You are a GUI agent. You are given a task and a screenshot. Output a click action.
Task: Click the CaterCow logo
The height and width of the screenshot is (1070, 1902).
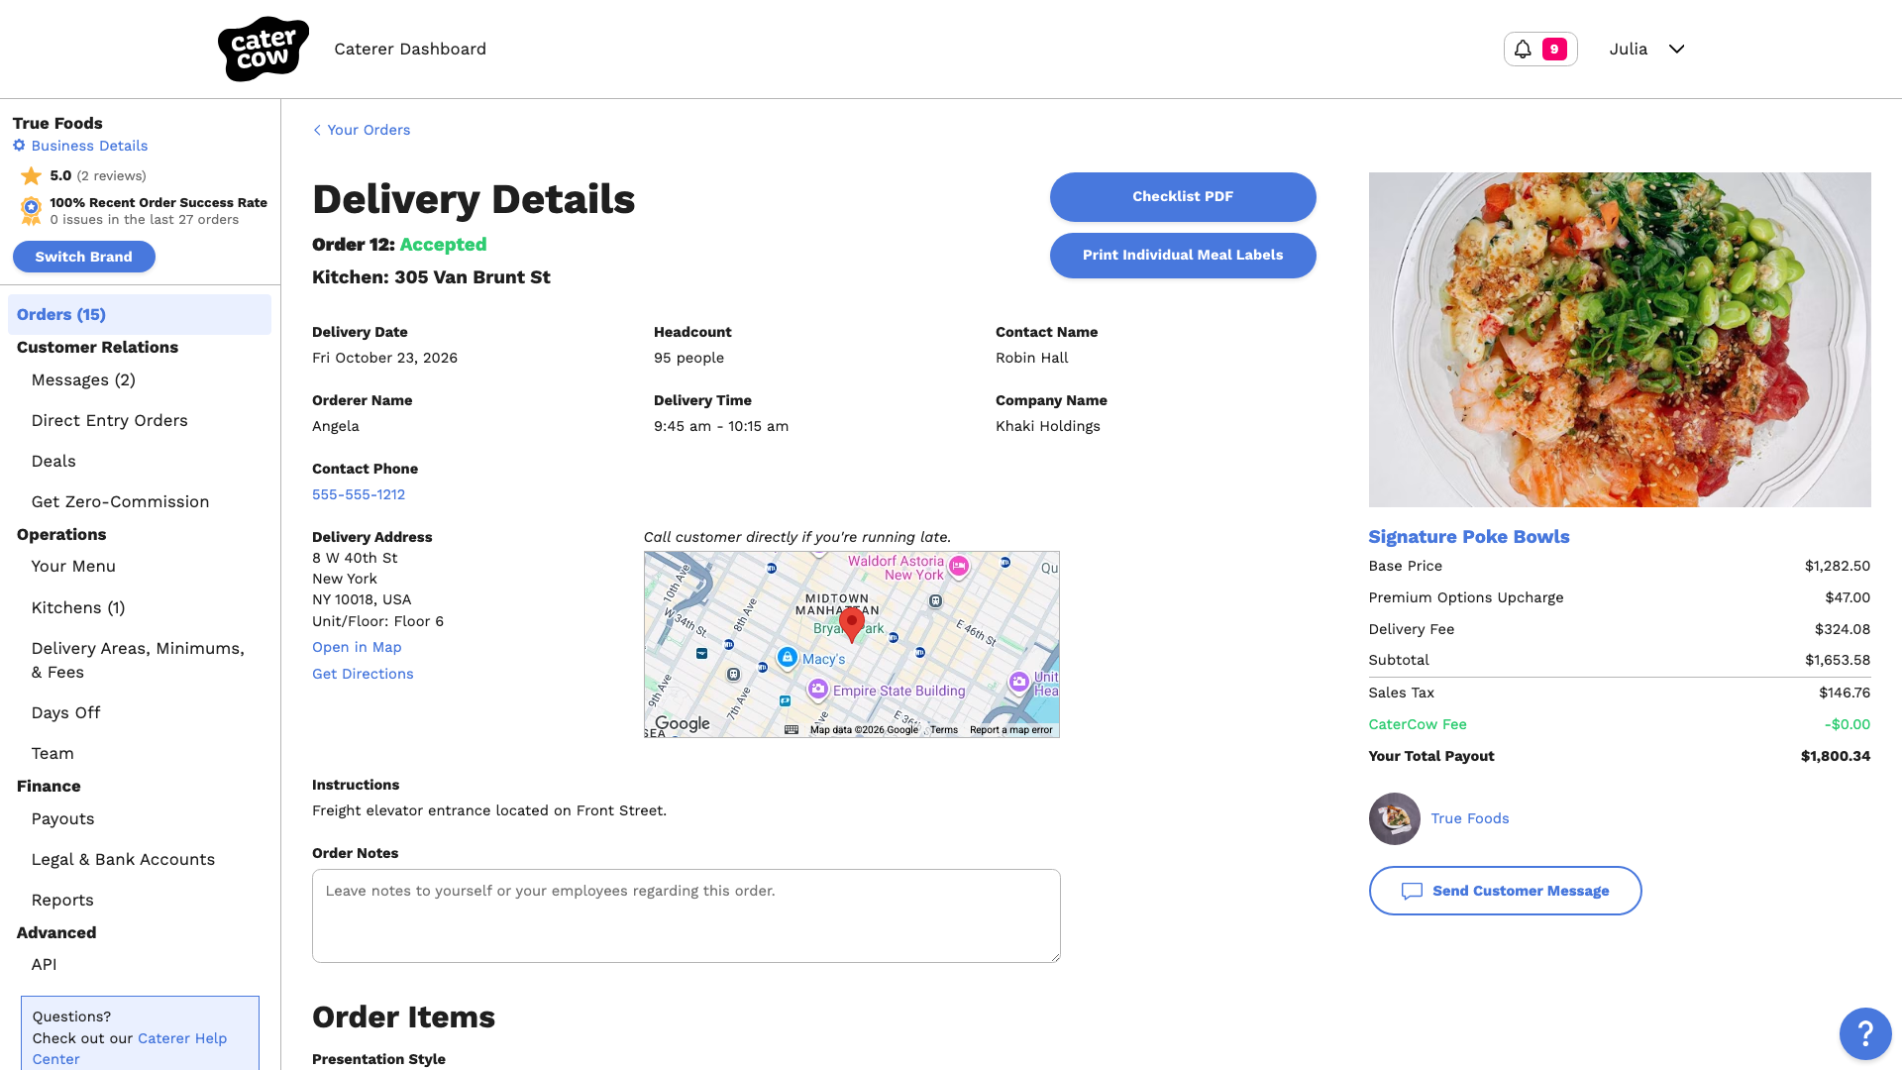point(263,49)
